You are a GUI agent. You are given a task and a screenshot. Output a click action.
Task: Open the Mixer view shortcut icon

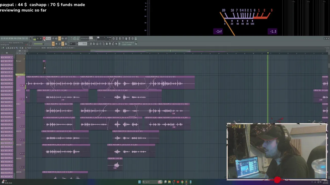[100, 44]
